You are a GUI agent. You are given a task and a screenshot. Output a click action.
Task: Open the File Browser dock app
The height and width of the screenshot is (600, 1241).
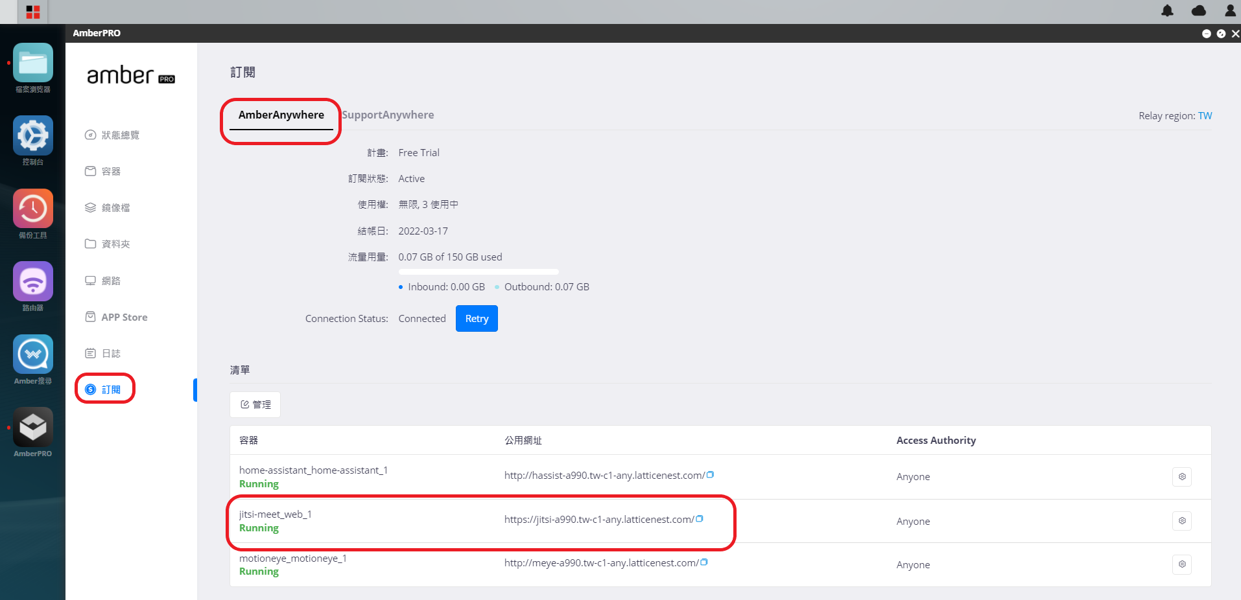[33, 63]
